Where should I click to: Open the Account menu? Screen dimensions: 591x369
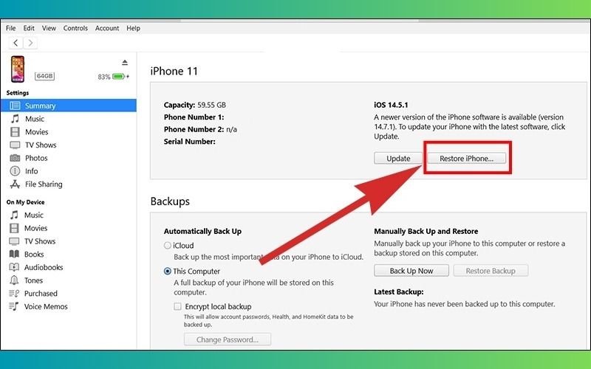107,28
